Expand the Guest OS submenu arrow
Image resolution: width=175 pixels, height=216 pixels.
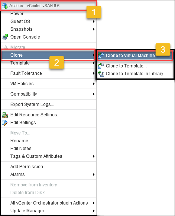pyautogui.click(x=94, y=21)
